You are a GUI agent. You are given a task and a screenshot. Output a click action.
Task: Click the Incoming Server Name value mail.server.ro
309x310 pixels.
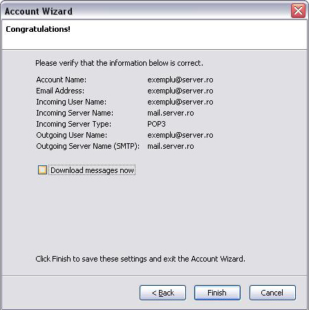pos(171,113)
